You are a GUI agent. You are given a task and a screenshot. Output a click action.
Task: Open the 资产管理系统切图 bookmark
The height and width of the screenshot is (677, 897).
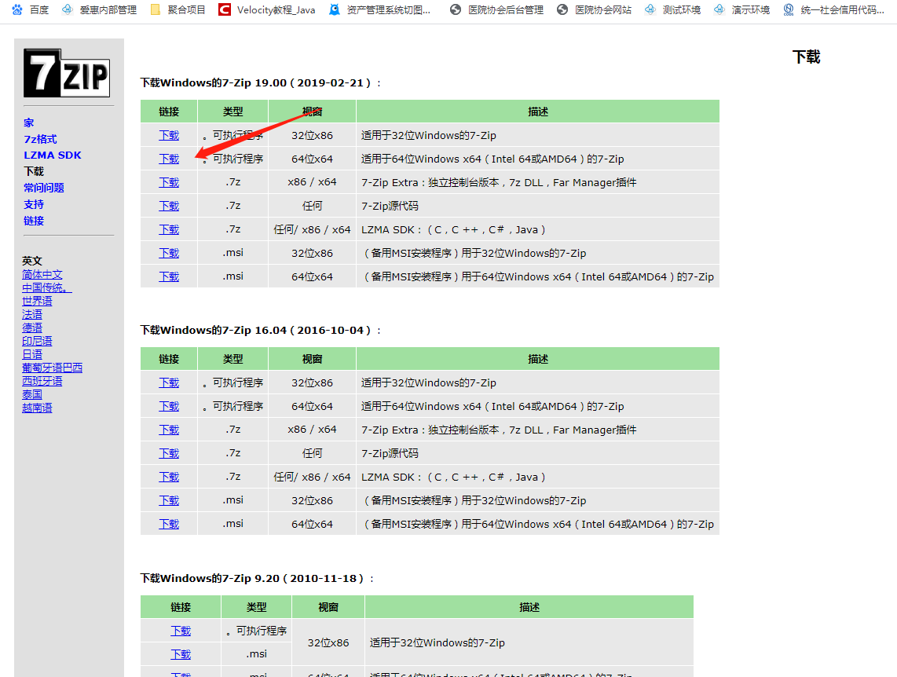380,9
